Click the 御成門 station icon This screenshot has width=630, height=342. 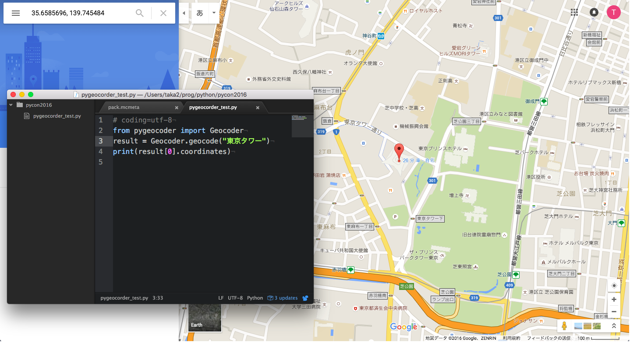pos(544,101)
